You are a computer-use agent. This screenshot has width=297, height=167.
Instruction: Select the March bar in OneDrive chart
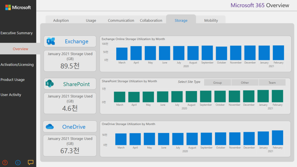(121, 139)
